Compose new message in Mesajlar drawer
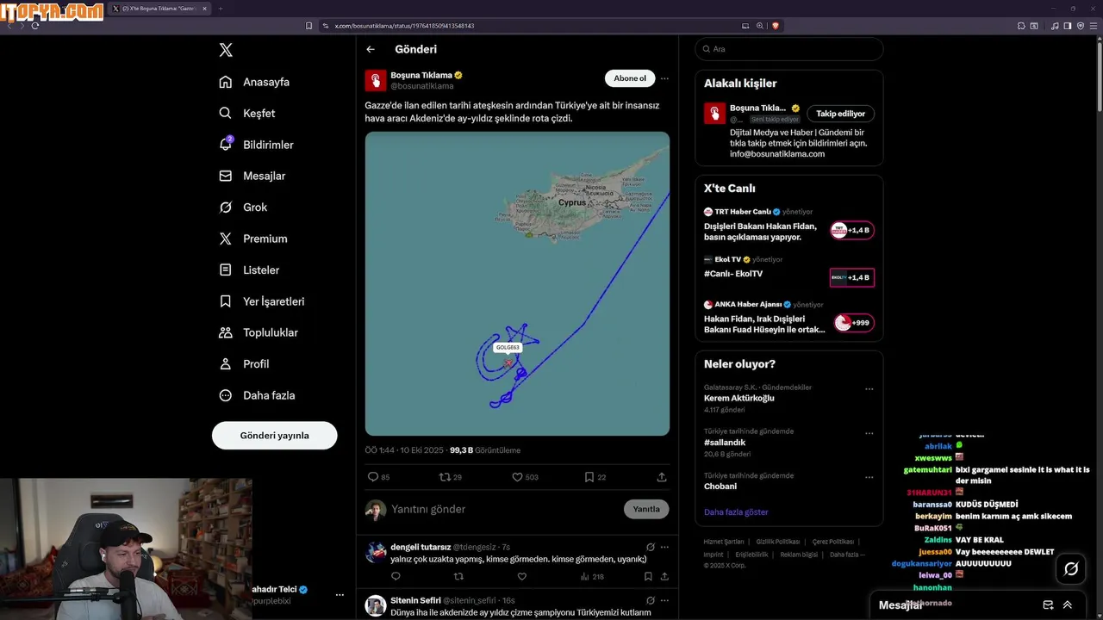This screenshot has height=620, width=1103. pyautogui.click(x=1048, y=605)
